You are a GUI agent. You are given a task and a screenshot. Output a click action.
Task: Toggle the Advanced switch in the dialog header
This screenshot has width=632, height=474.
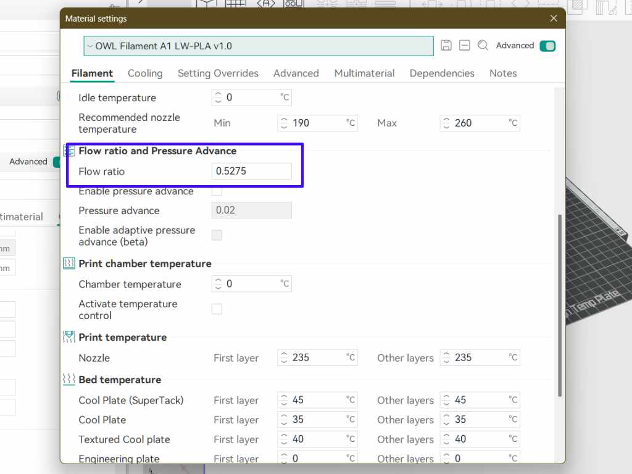pyautogui.click(x=547, y=46)
